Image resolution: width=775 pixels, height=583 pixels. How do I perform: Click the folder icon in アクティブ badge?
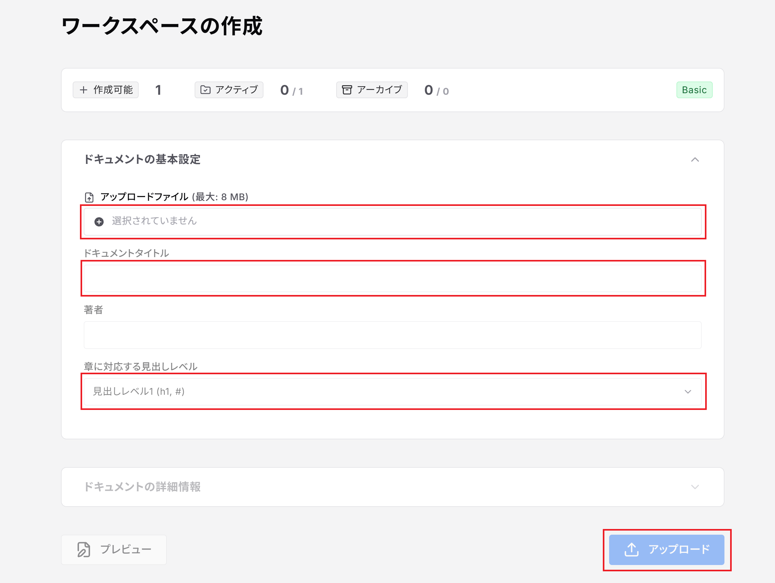pyautogui.click(x=205, y=90)
